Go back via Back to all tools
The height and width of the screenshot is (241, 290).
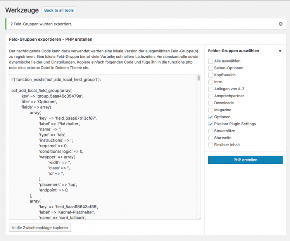coord(59,10)
